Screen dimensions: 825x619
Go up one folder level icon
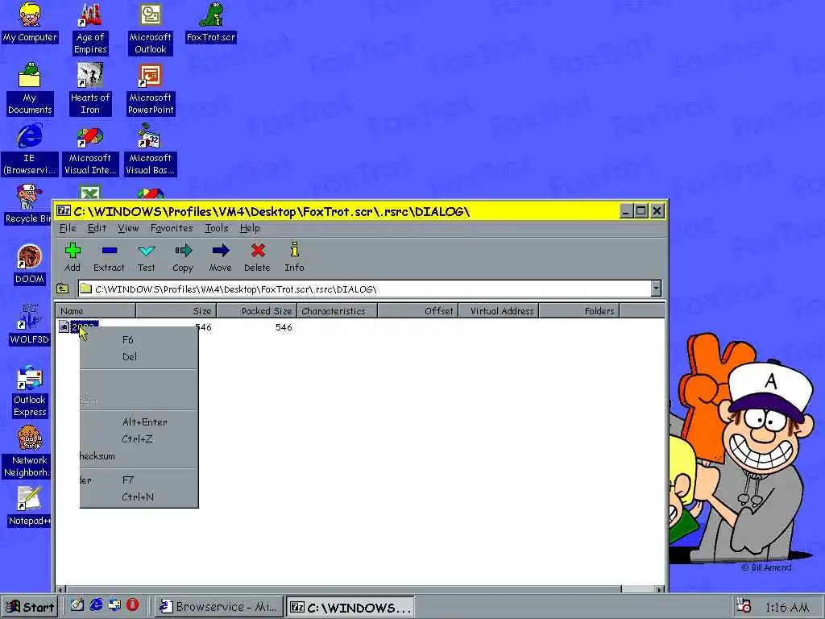[x=63, y=289]
